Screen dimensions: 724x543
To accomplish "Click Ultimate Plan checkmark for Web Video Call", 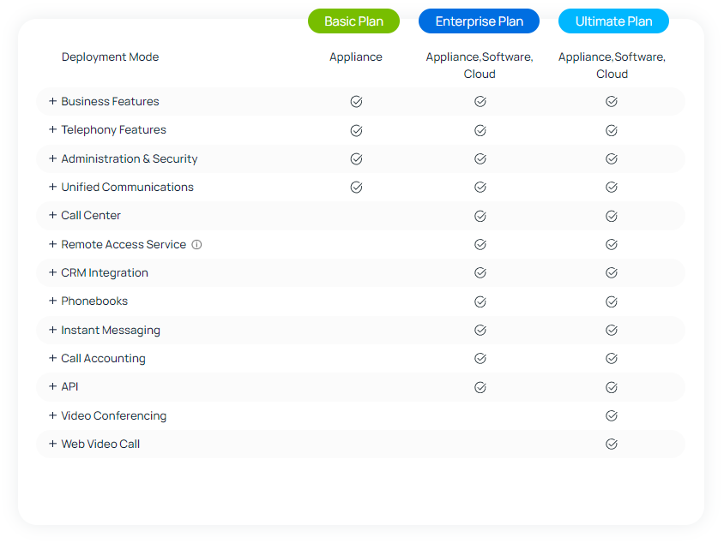I will pyautogui.click(x=612, y=445).
